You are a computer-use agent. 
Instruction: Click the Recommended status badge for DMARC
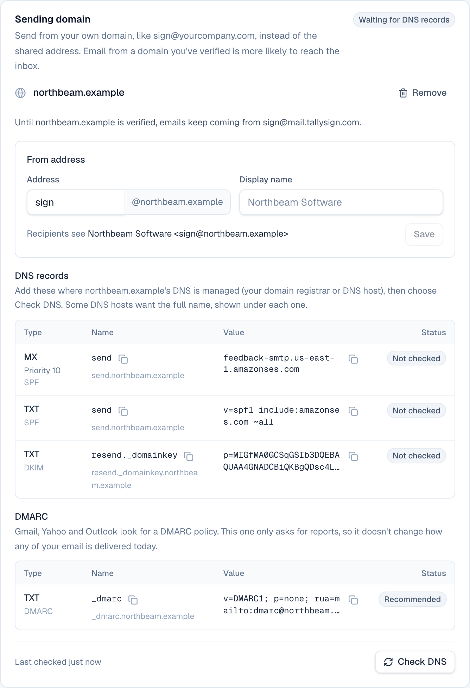pyautogui.click(x=412, y=599)
